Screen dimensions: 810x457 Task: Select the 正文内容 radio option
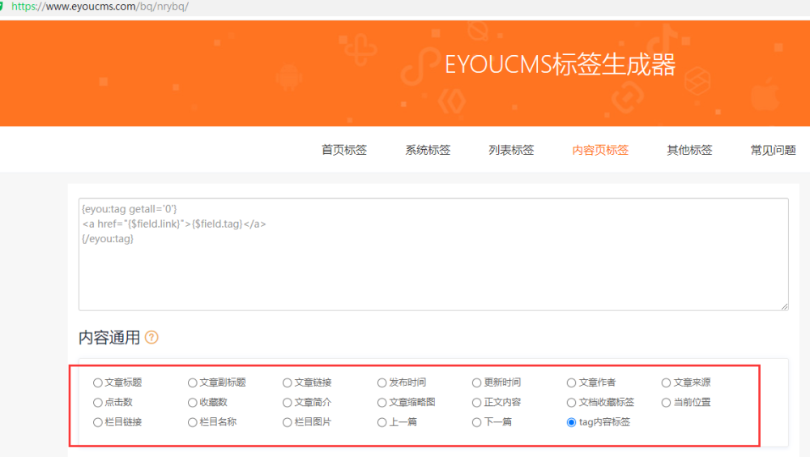(477, 402)
